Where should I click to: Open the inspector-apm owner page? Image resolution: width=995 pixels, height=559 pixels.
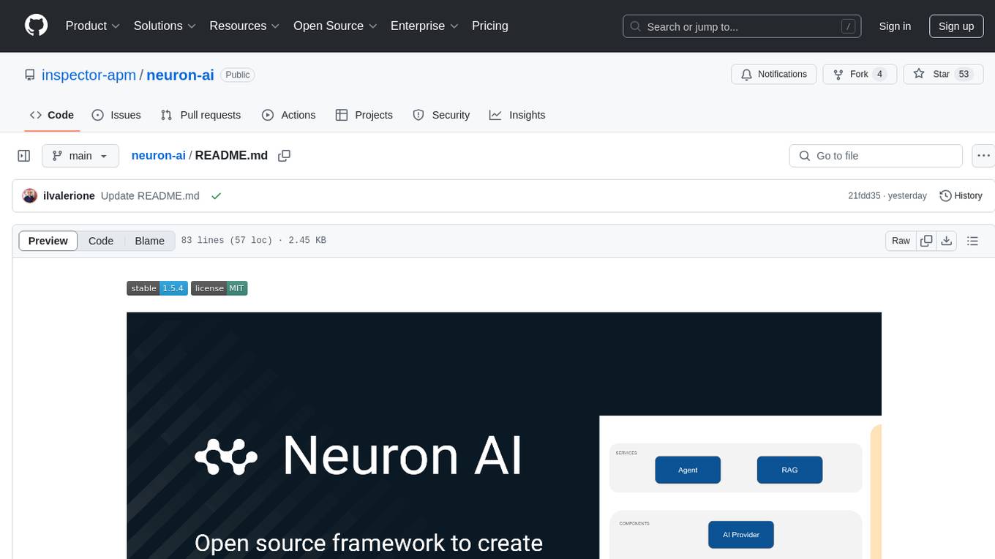pyautogui.click(x=89, y=75)
